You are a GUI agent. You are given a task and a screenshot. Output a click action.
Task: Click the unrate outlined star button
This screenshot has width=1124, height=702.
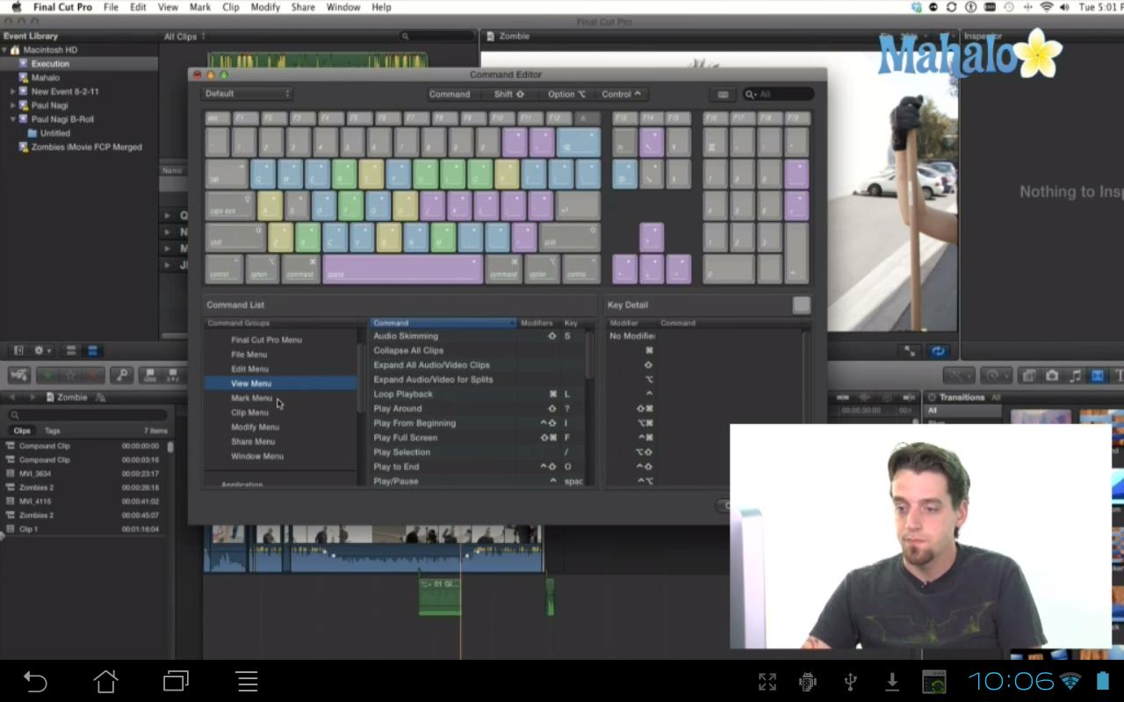coord(69,376)
